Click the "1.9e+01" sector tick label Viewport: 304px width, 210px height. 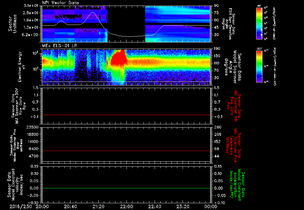tap(31, 20)
